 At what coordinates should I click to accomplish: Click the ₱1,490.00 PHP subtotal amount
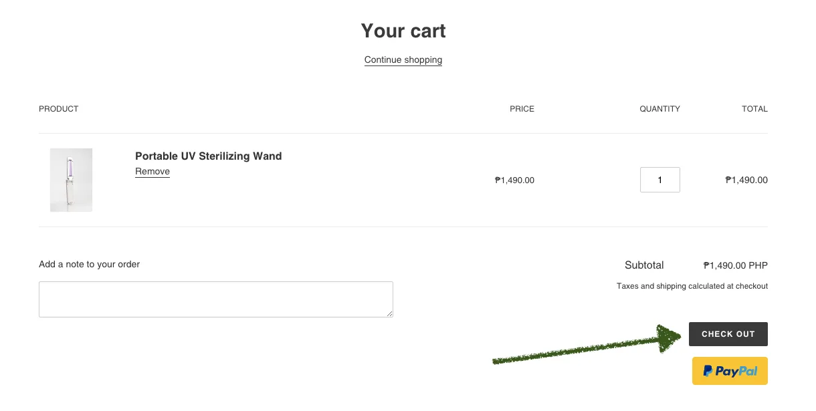click(736, 265)
